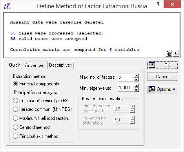Click '55 valid cases were accepted' line

(49, 39)
